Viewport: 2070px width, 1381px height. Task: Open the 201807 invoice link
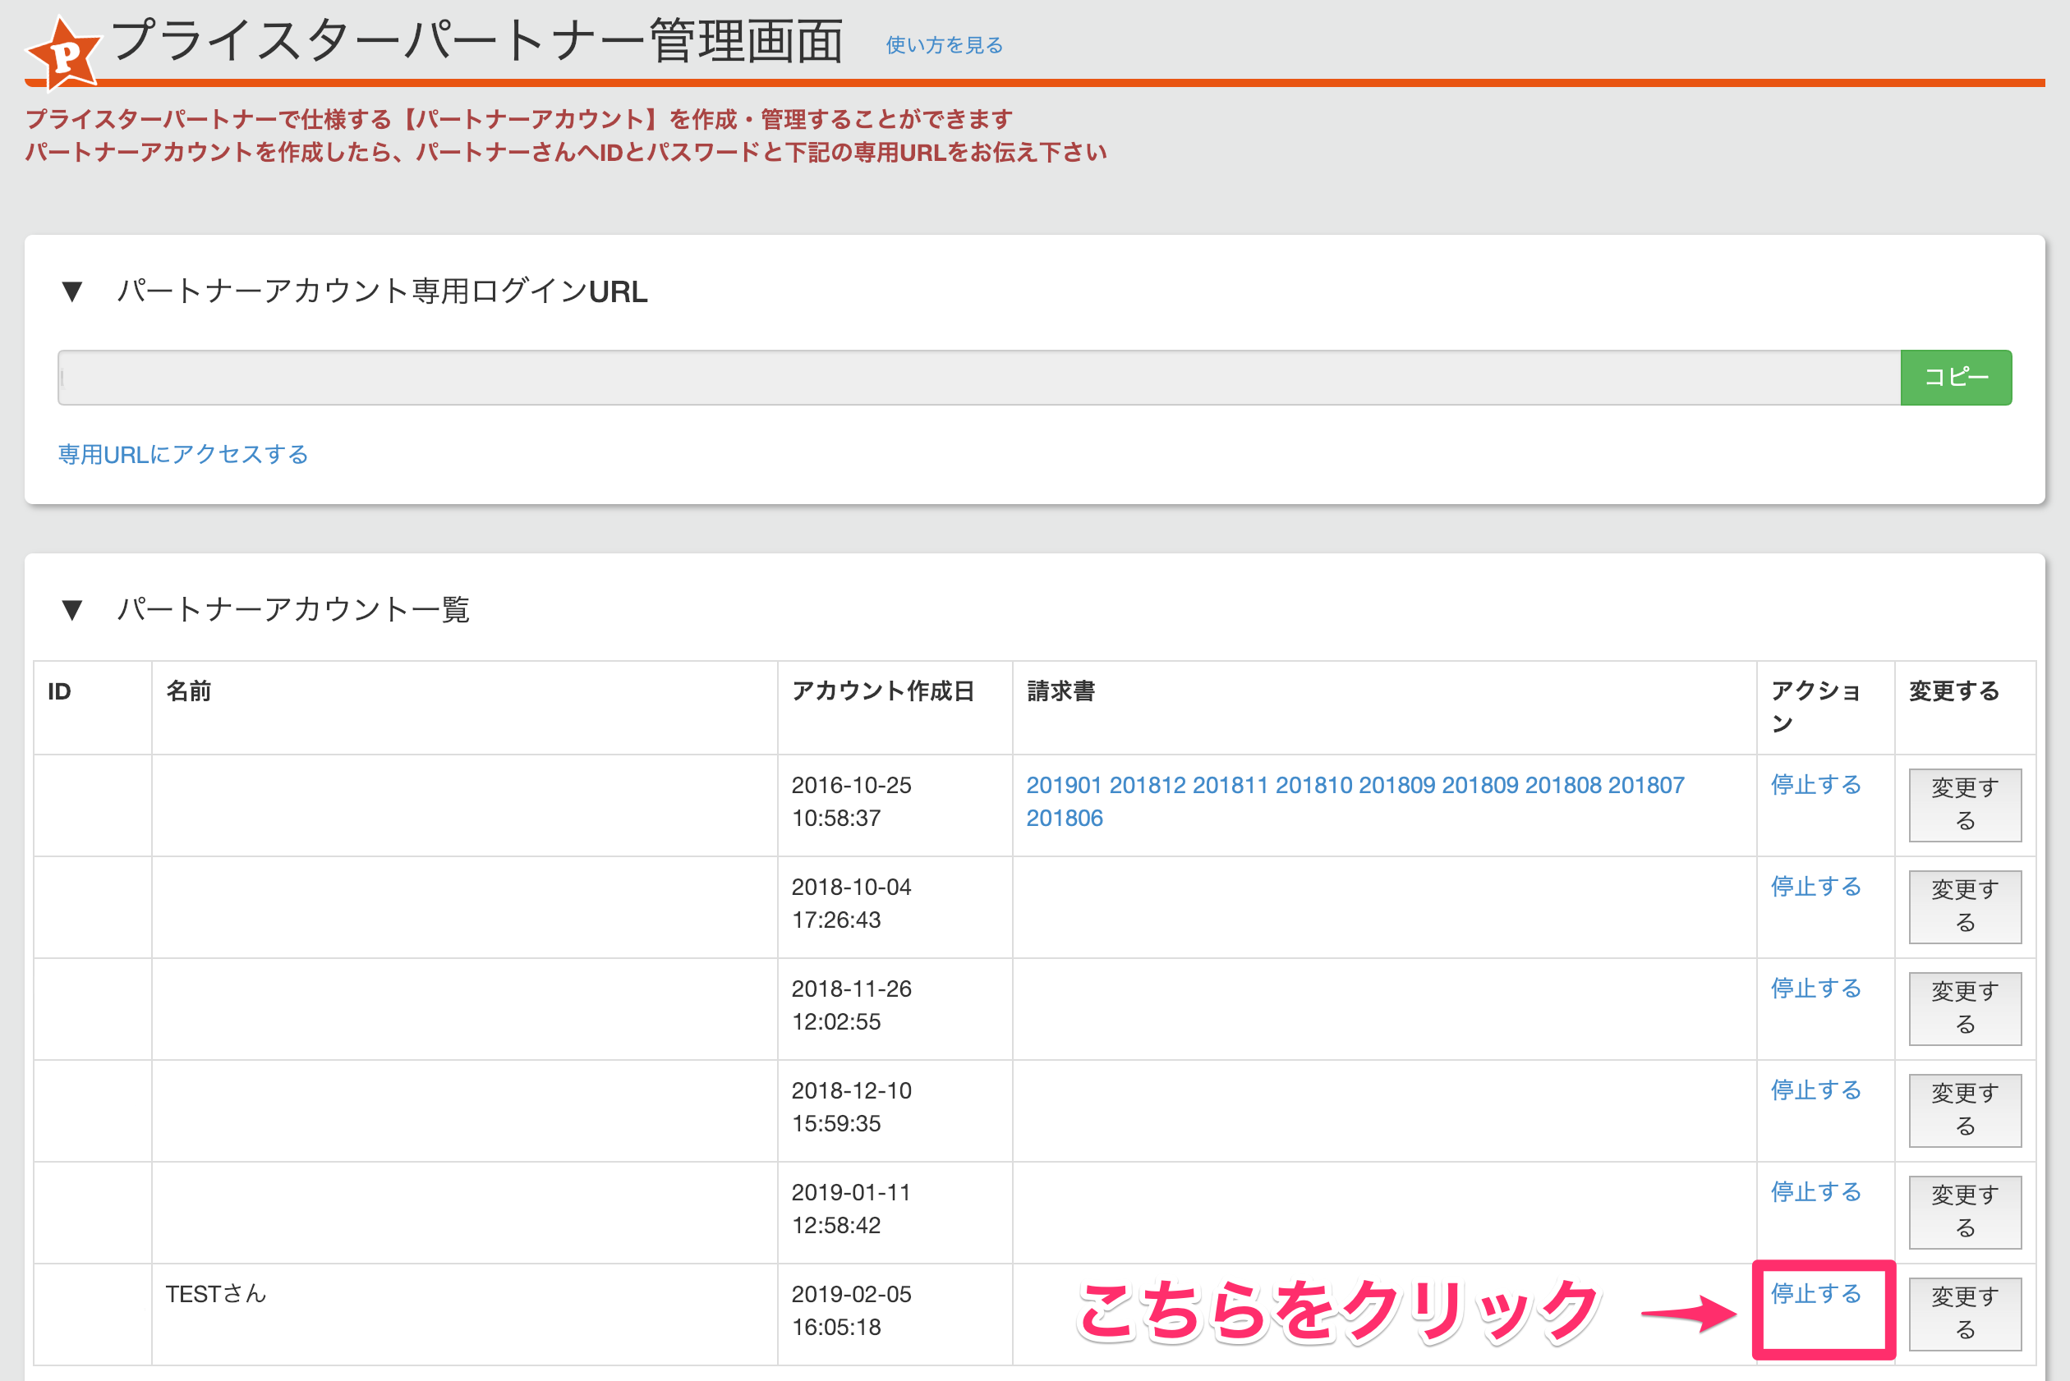[1646, 785]
